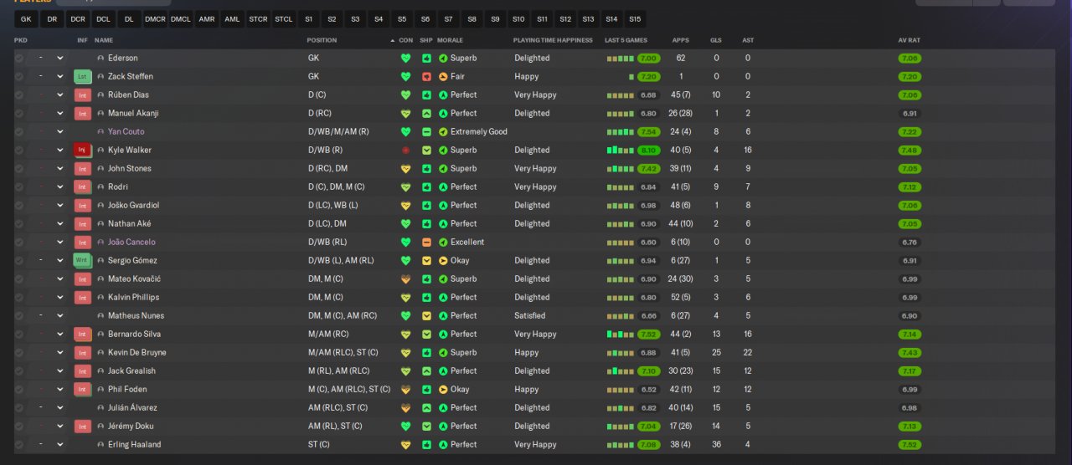This screenshot has height=465, width=1072.
Task: Click Nathan Aké's condition heart icon
Action: click(x=406, y=224)
